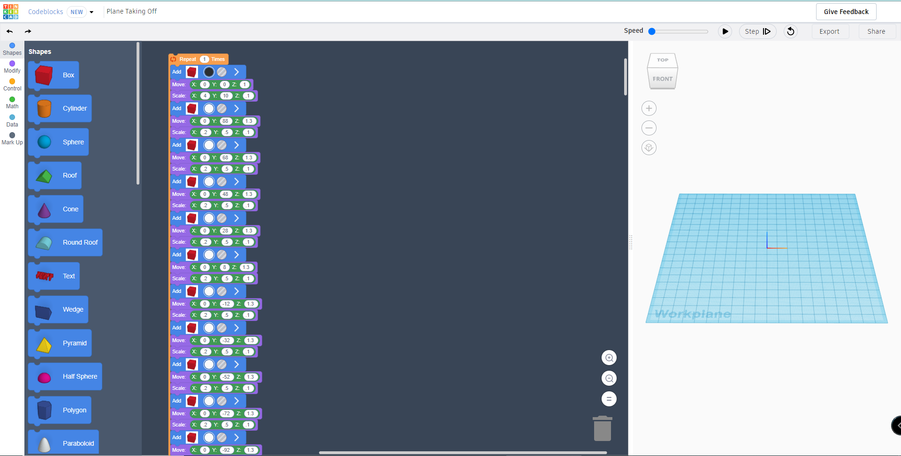Zoom in using the viewport plus icon

[x=649, y=108]
